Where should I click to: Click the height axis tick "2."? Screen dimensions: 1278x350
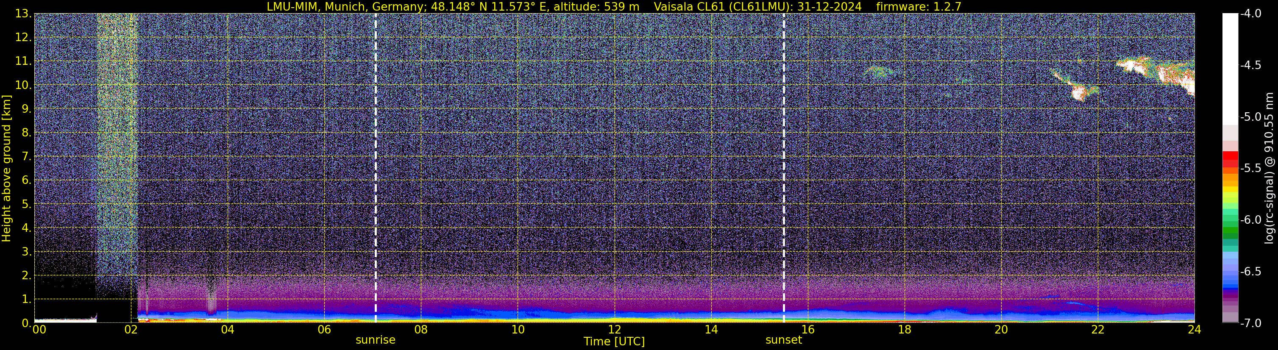click(x=26, y=276)
